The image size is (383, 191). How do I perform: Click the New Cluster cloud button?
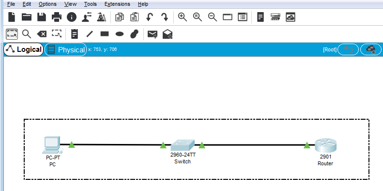[x=371, y=49]
